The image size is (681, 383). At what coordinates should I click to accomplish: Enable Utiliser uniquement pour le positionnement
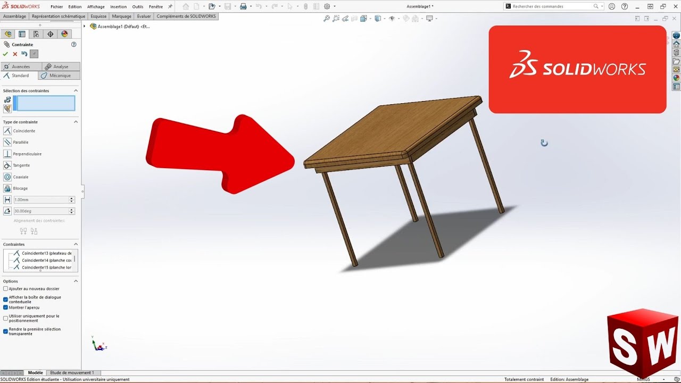(x=6, y=318)
